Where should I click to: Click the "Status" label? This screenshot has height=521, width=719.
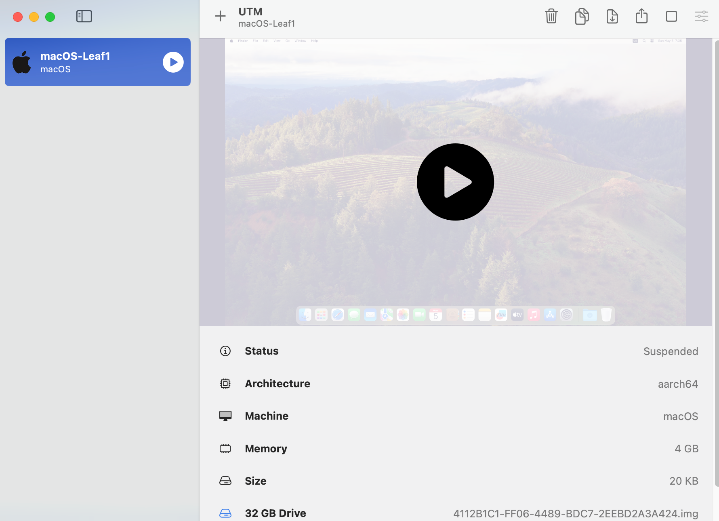pos(262,351)
